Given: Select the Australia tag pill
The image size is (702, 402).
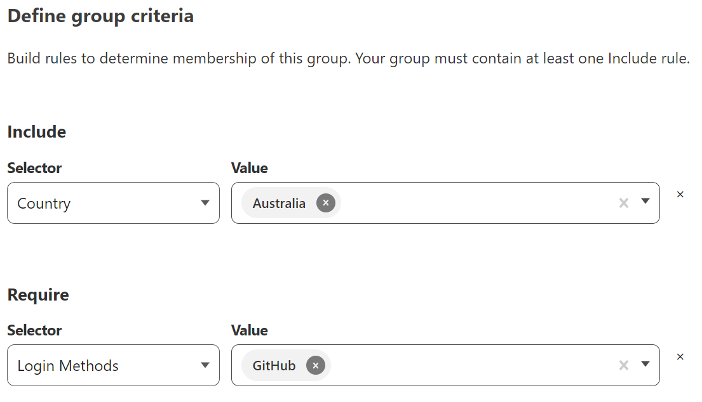Looking at the screenshot, I should pos(280,203).
